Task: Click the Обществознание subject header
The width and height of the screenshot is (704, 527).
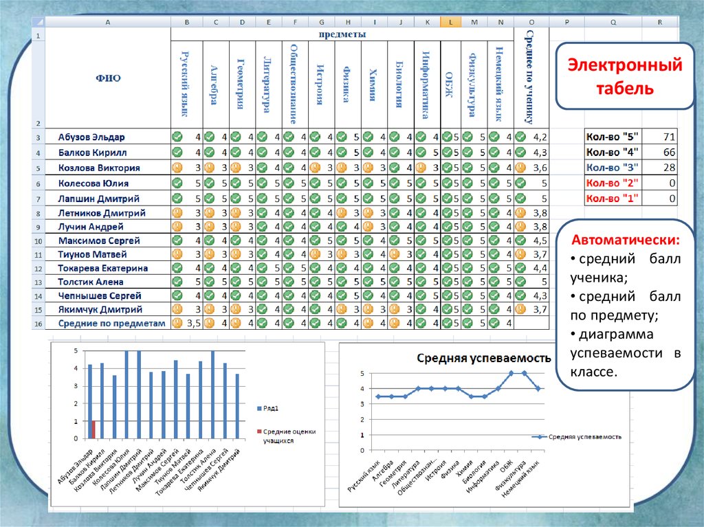Action: click(295, 85)
